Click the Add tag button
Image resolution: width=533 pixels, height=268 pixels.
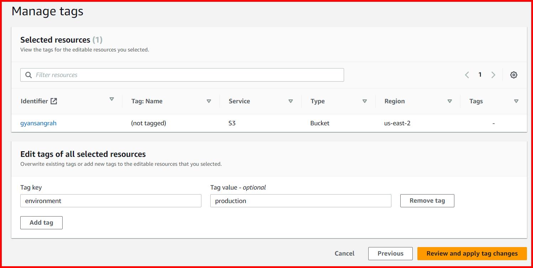[41, 223]
